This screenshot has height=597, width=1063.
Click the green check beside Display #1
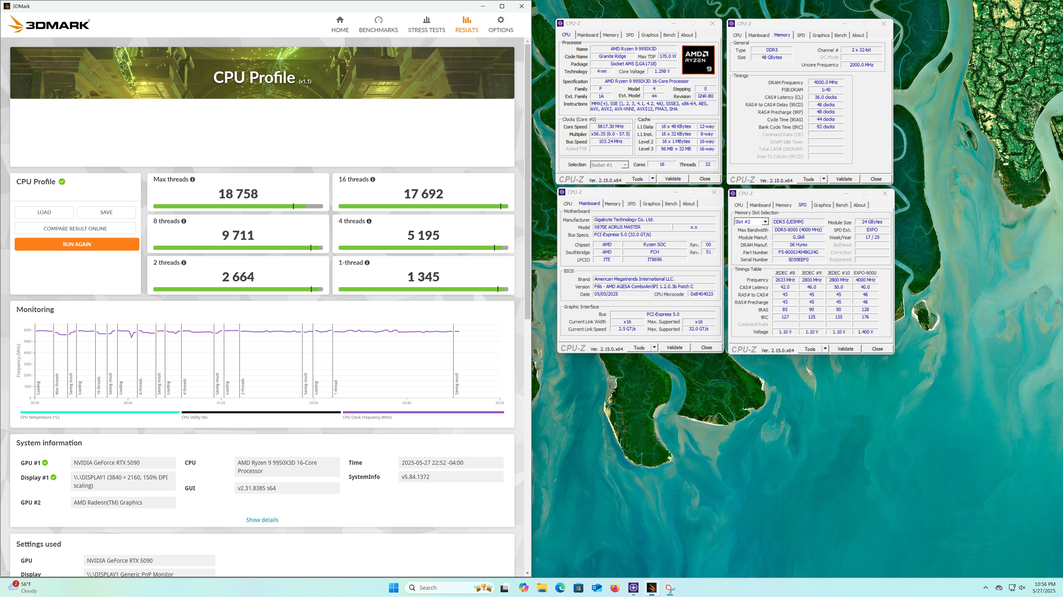pos(53,477)
